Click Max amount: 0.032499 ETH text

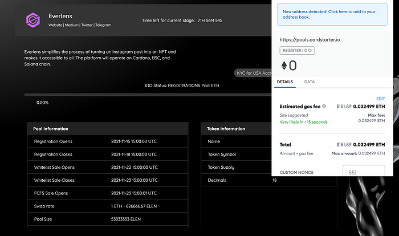359,153
